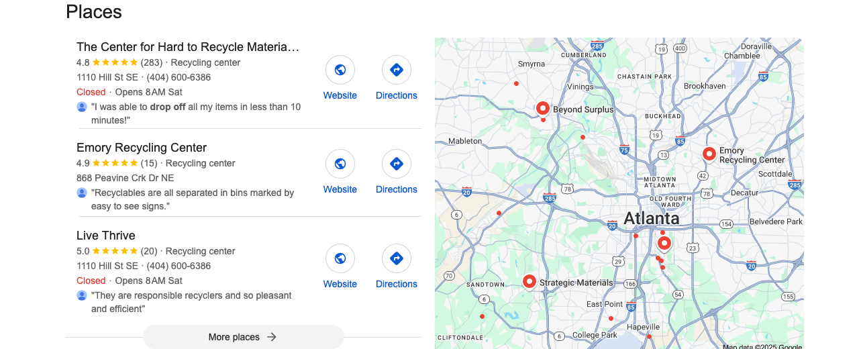This screenshot has width=859, height=349.
Task: Click the 'Recyclables are all separated' review snippet
Action: pyautogui.click(x=193, y=199)
